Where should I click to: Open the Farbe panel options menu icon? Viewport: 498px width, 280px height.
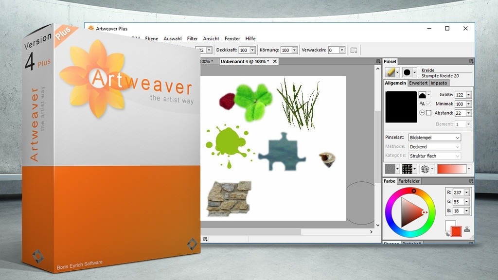point(471,181)
